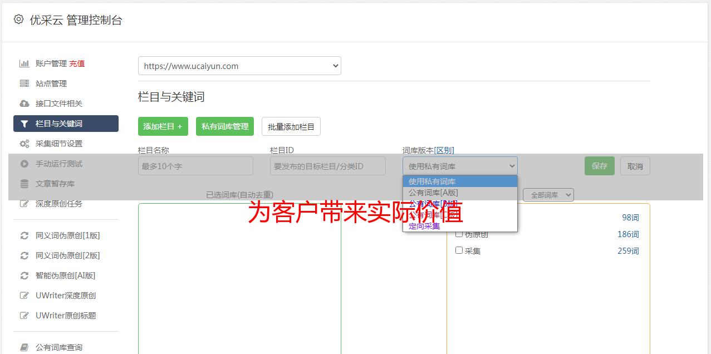
Task: Click the refresh icon for 同义词伪原创[2版]
Action: click(24, 255)
